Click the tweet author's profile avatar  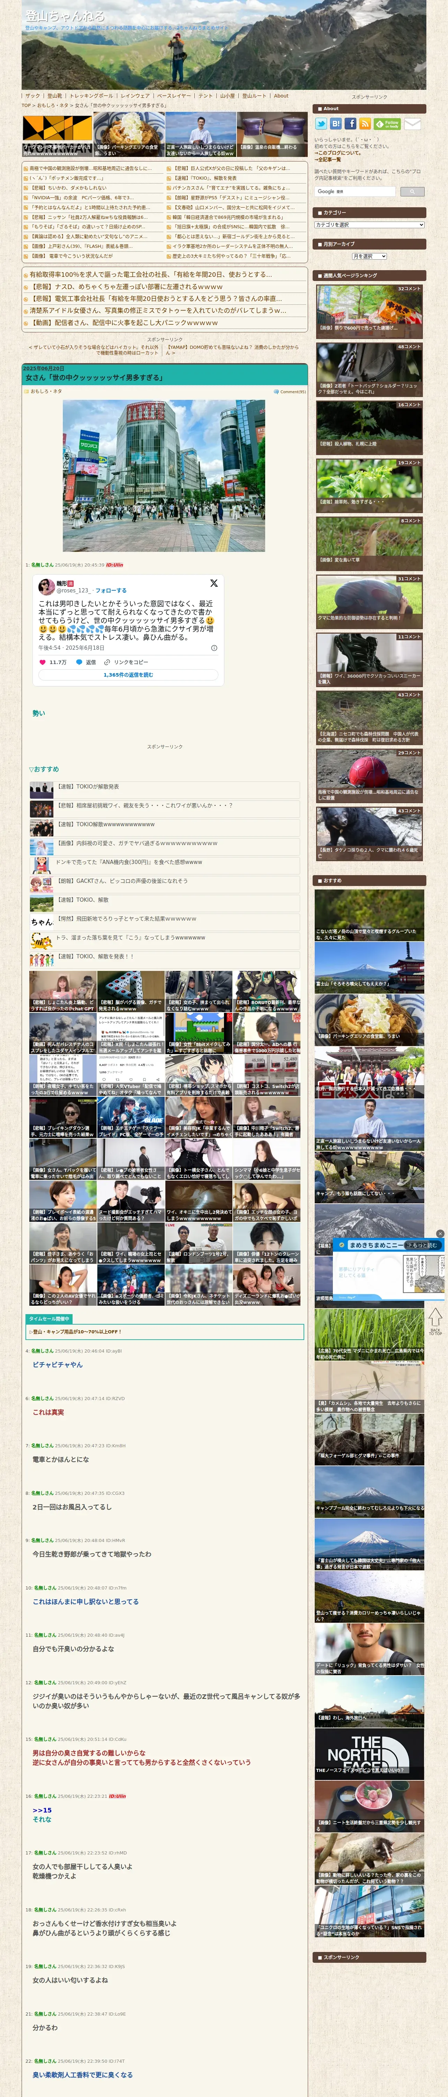click(x=46, y=586)
